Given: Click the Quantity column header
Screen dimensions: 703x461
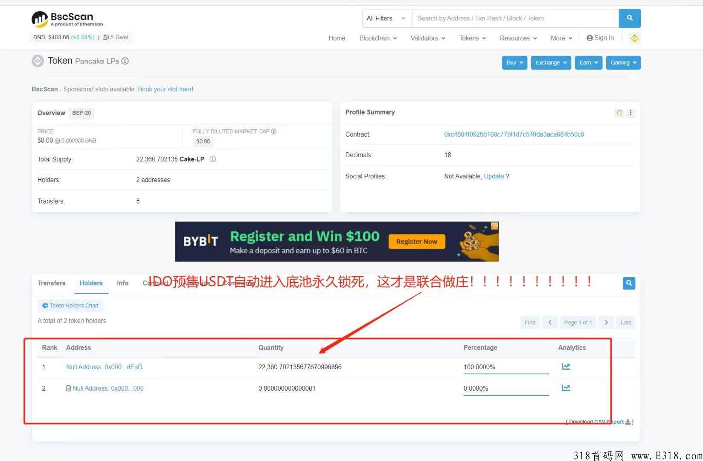Looking at the screenshot, I should (271, 348).
